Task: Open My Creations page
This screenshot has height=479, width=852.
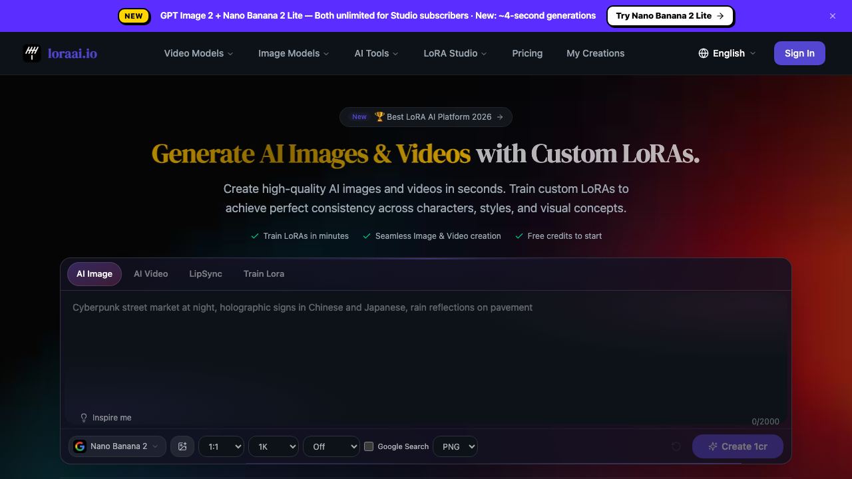Action: pyautogui.click(x=596, y=53)
